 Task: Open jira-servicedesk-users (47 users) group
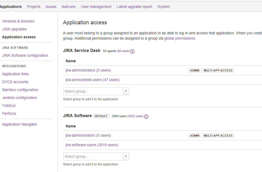92,80
